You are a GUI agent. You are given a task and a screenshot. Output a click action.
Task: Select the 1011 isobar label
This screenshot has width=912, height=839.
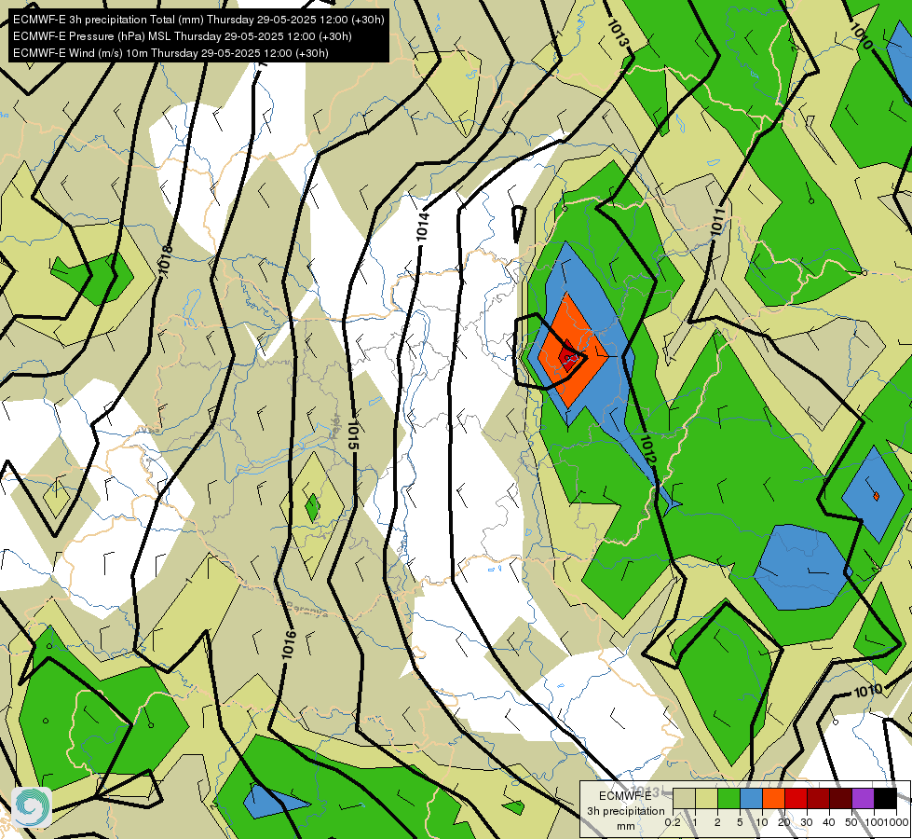(719, 222)
